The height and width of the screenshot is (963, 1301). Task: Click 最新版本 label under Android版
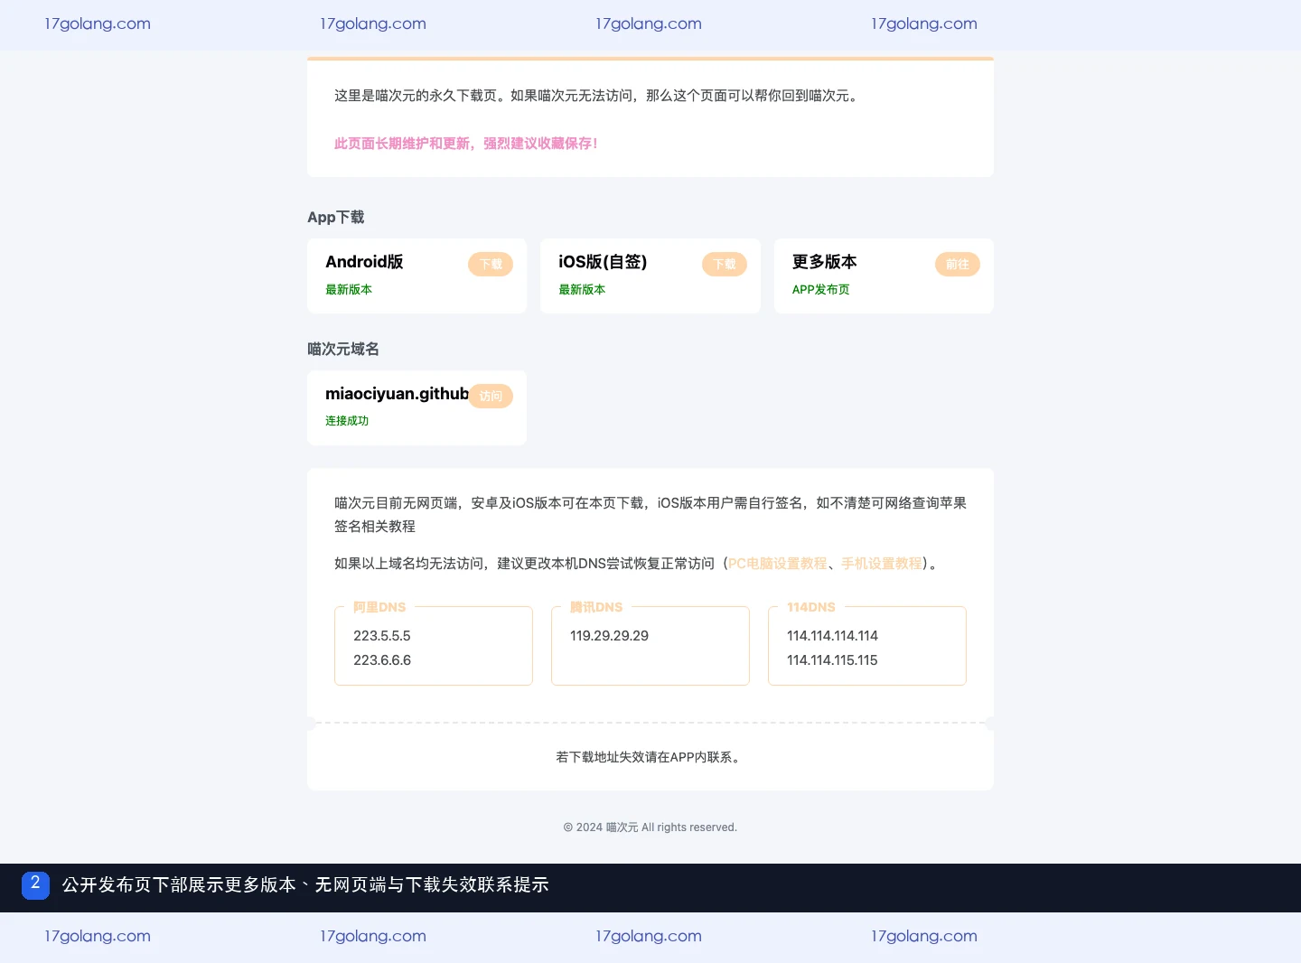click(349, 290)
